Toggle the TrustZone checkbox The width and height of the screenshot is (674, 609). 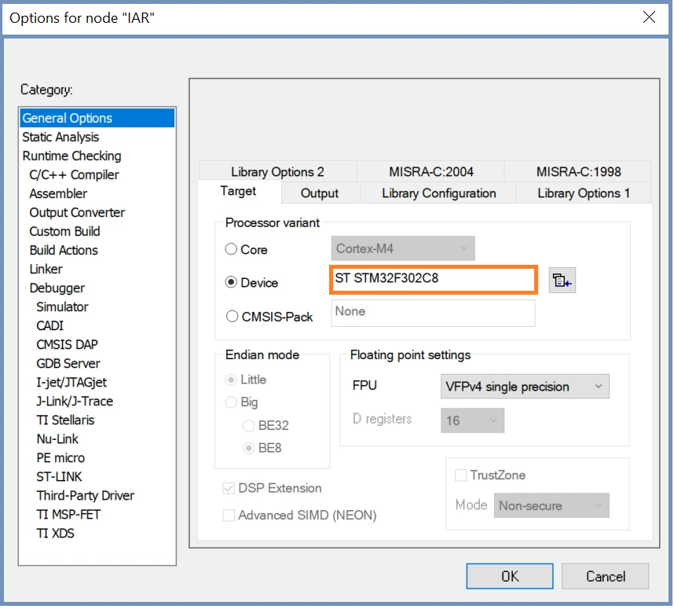[461, 475]
